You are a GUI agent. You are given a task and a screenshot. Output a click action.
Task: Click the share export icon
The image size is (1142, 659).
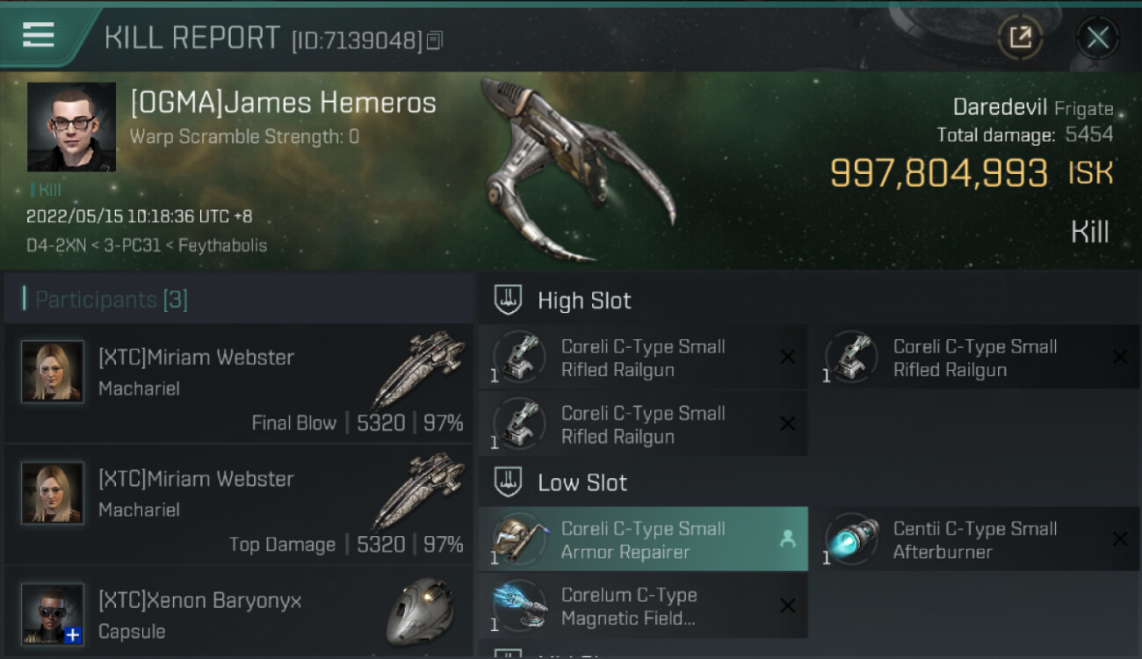point(1020,37)
